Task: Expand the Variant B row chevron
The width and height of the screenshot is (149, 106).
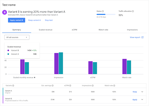Action: click(x=142, y=100)
